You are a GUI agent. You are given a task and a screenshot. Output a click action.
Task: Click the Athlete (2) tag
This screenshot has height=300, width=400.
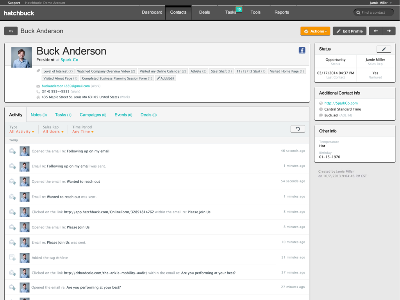coord(198,71)
